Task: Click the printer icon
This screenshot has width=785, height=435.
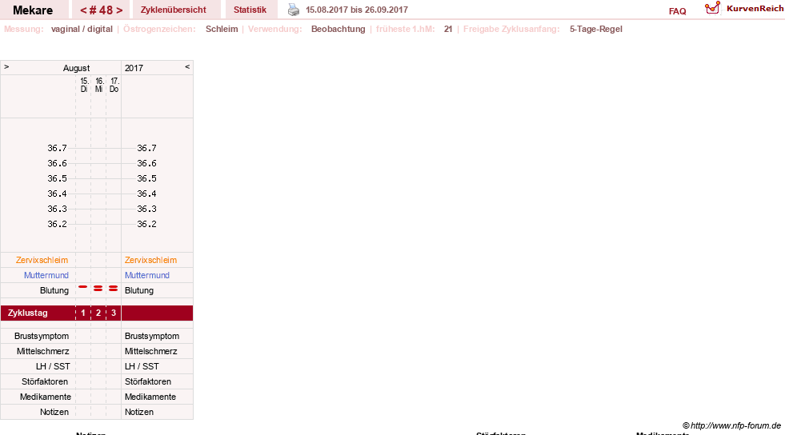Action: pyautogui.click(x=294, y=10)
